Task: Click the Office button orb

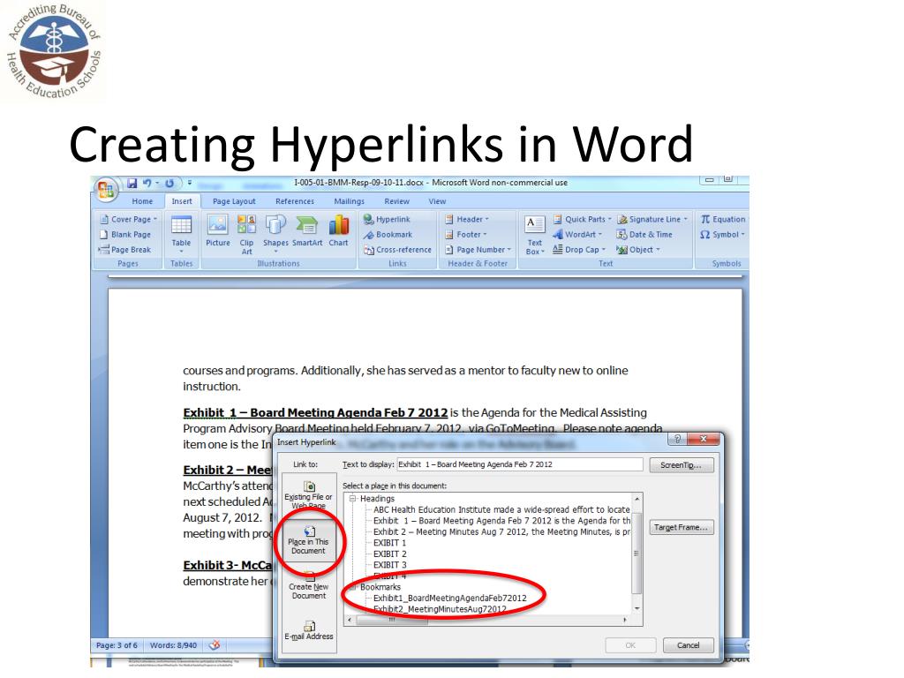Action: coord(106,189)
